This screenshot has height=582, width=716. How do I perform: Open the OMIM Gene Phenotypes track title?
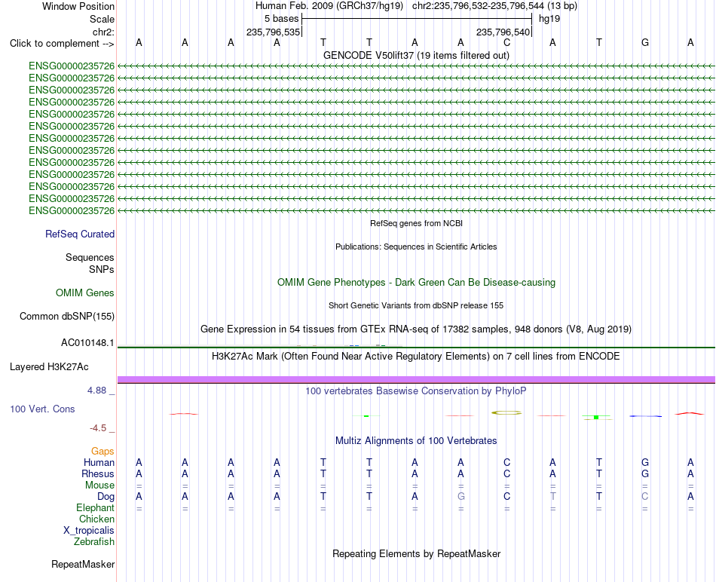click(x=416, y=282)
